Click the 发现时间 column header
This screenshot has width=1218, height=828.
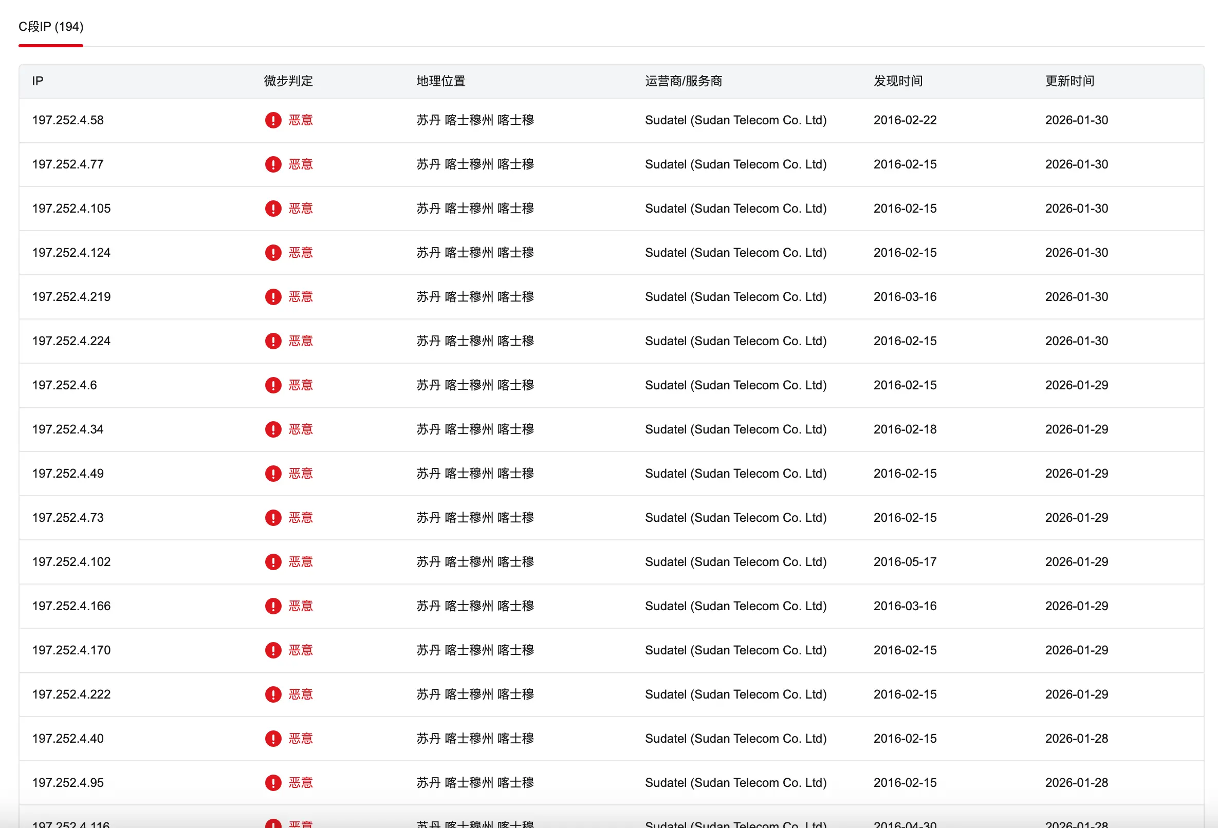pos(898,81)
